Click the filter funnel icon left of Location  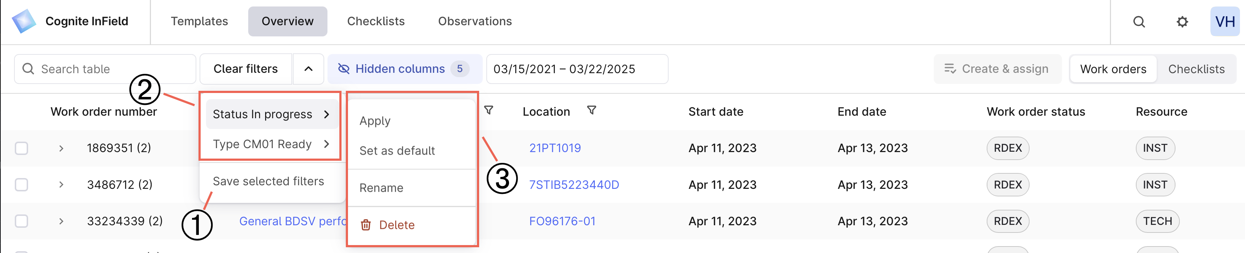coord(488,111)
